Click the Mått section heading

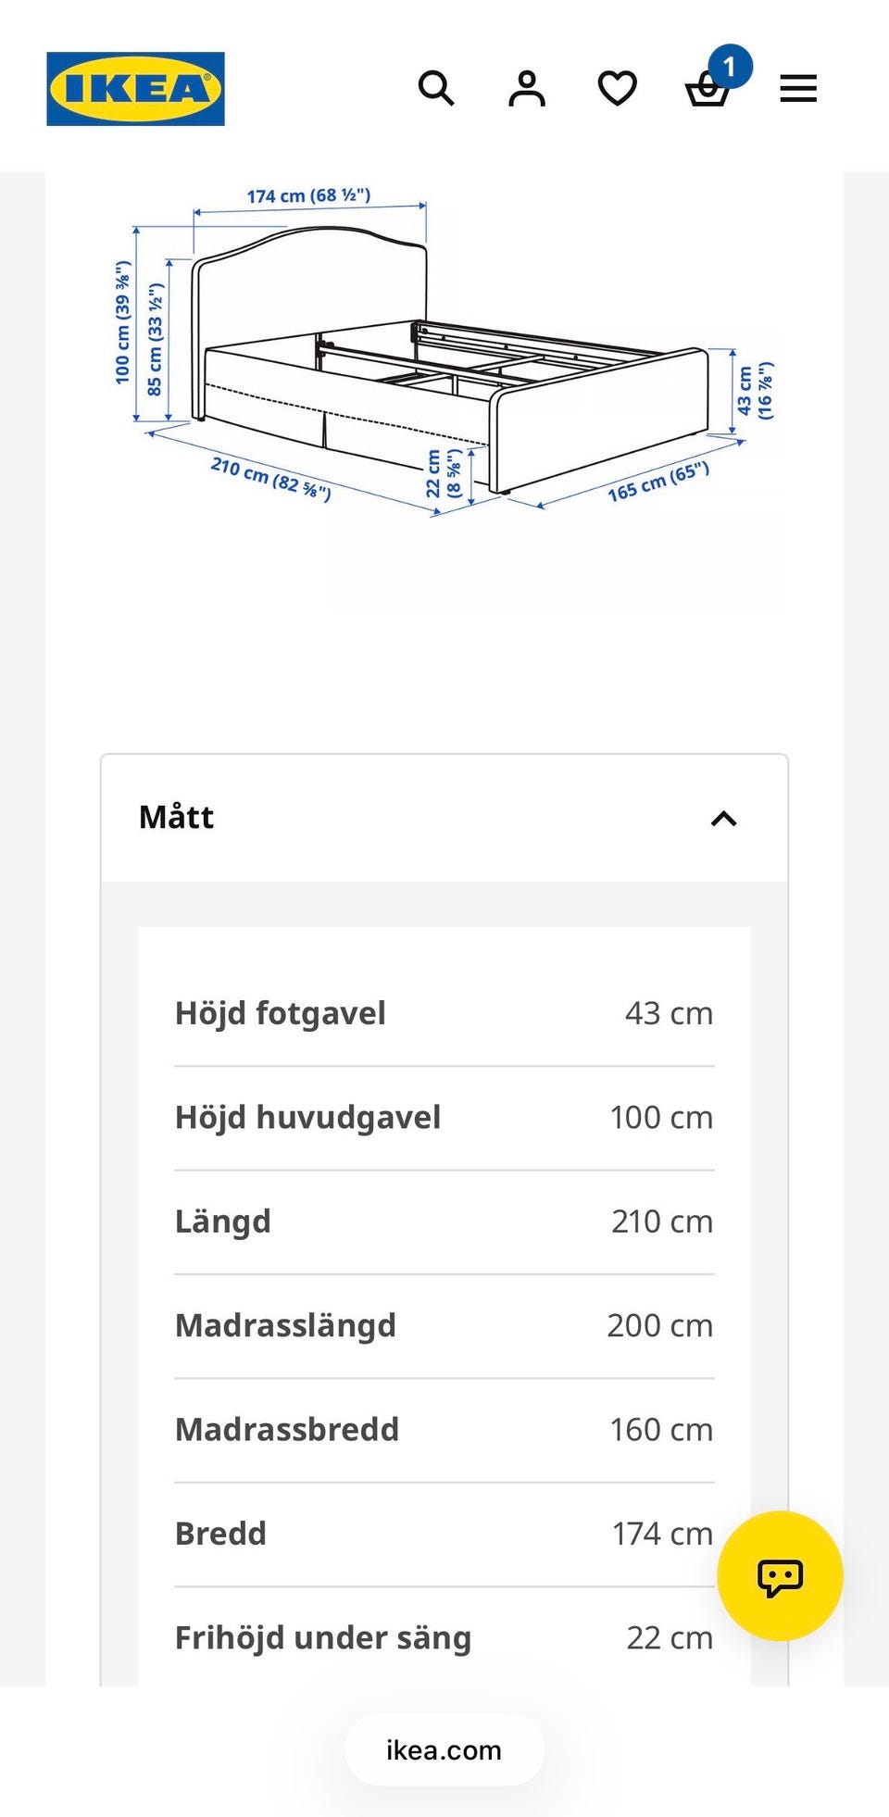coord(176,818)
